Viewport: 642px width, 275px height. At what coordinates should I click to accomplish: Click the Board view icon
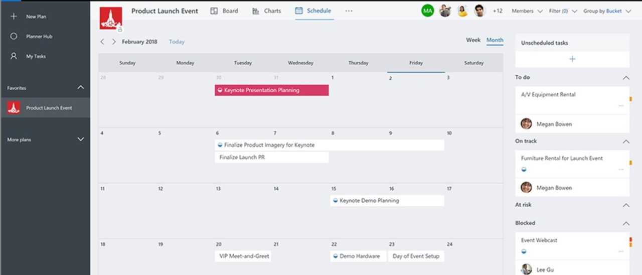click(214, 11)
